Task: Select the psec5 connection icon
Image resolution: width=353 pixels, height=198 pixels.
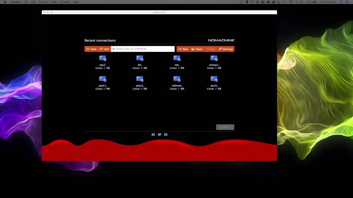Action: pyautogui.click(x=140, y=79)
